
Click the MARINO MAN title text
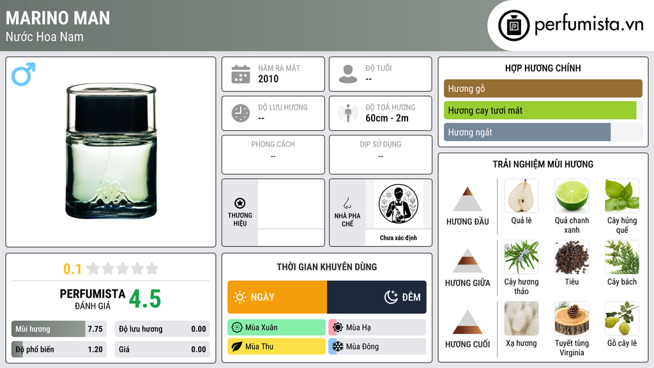57,18
